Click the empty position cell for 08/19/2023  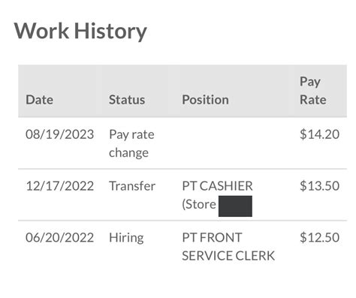[234, 143]
